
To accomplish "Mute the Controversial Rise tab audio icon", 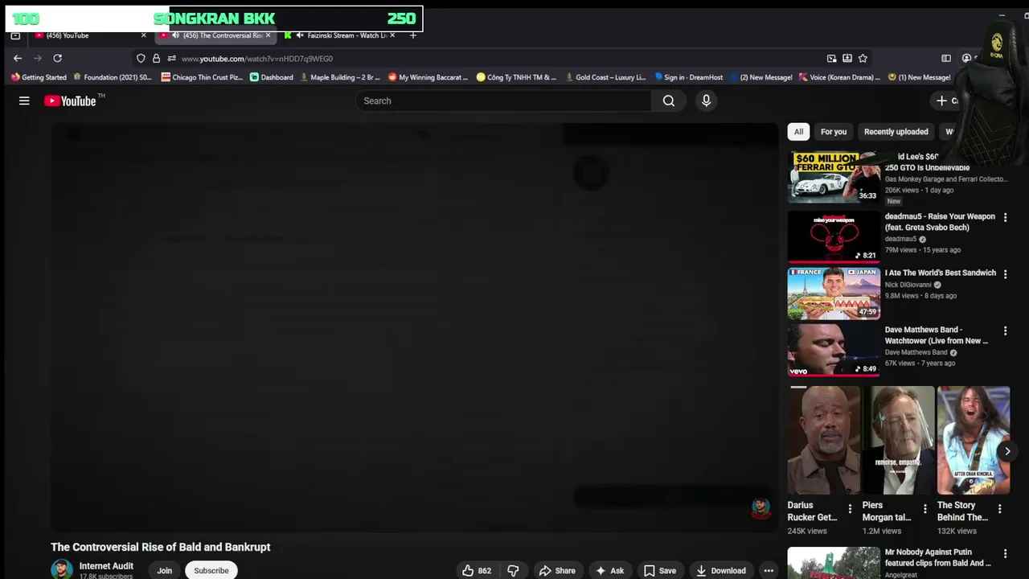I will [x=176, y=35].
